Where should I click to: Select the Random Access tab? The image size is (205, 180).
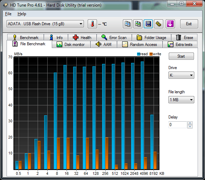(140, 45)
